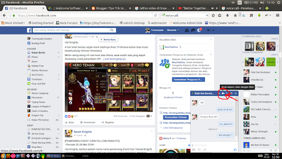Click the voice call browser search box

point(185,15)
